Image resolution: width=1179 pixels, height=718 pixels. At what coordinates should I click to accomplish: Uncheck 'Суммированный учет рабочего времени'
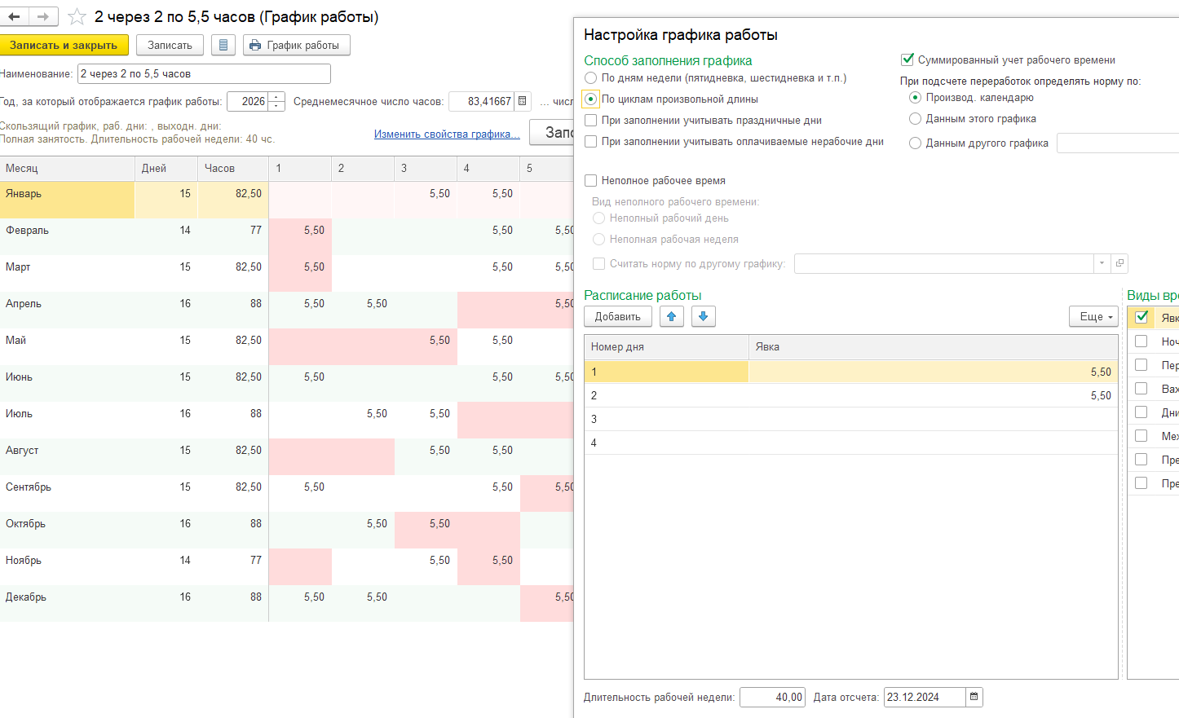(x=907, y=59)
